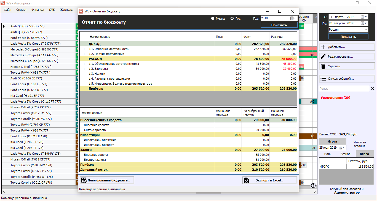Select the Месяц radio button
Screen dimensions: 377x201
pyautogui.click(x=213, y=18)
